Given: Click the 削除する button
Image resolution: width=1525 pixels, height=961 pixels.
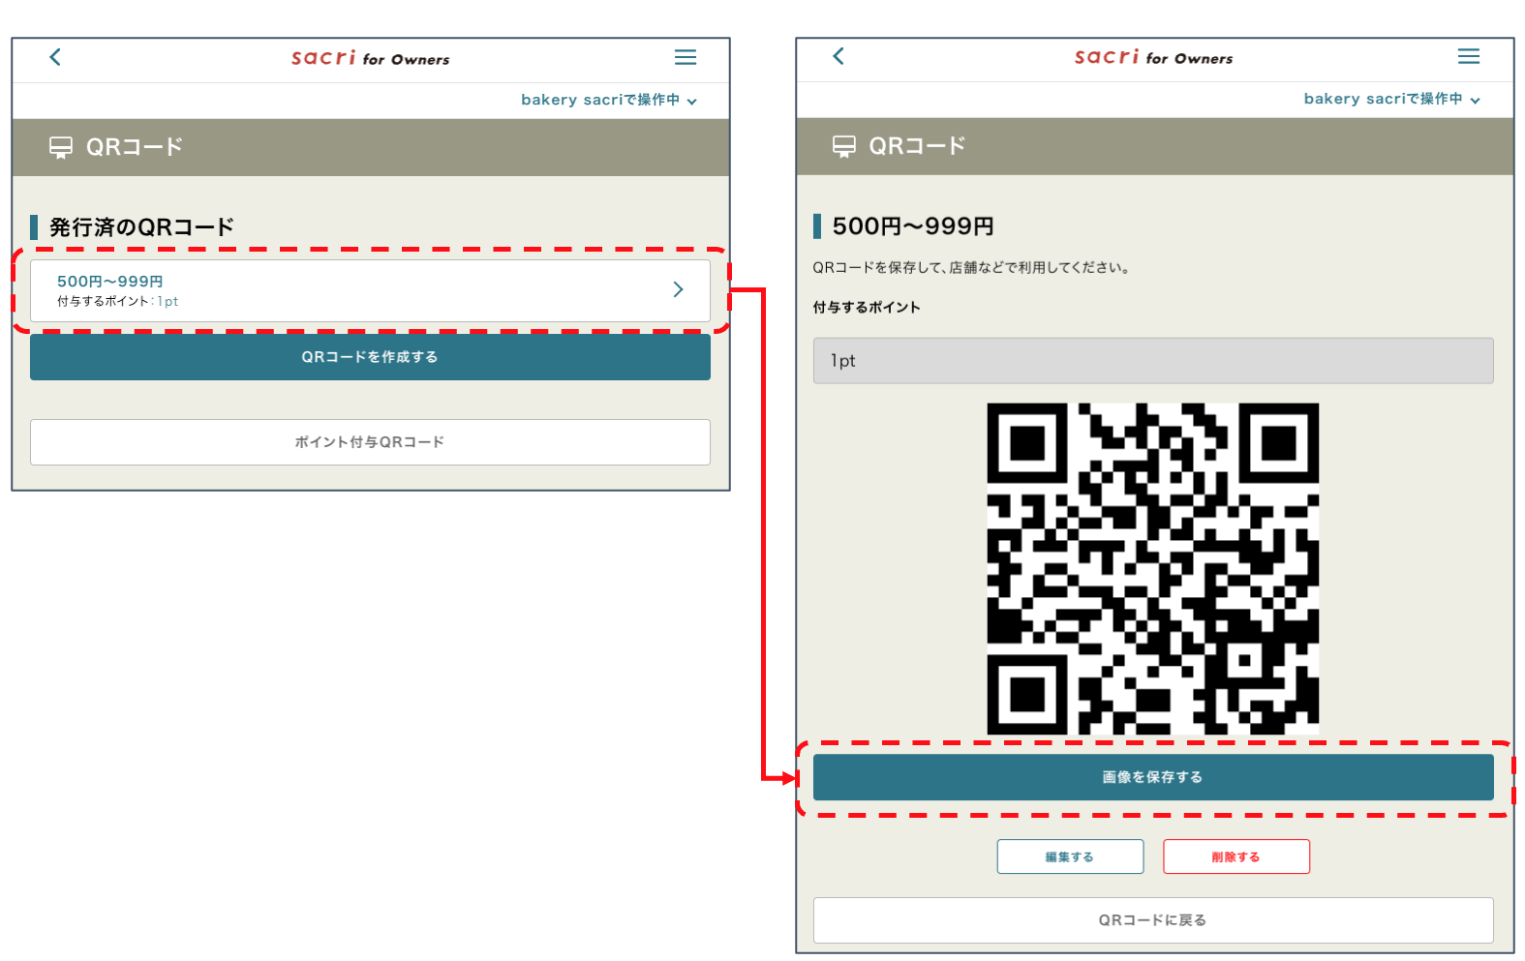Looking at the screenshot, I should coord(1236,856).
